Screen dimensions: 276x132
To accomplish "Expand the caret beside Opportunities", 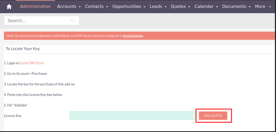I will click(144, 7).
